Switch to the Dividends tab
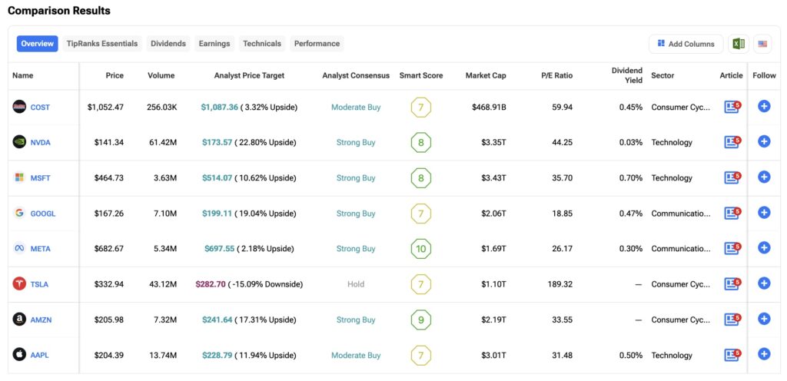 (x=168, y=44)
